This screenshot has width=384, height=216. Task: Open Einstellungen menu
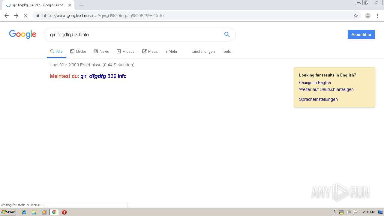pos(203,51)
